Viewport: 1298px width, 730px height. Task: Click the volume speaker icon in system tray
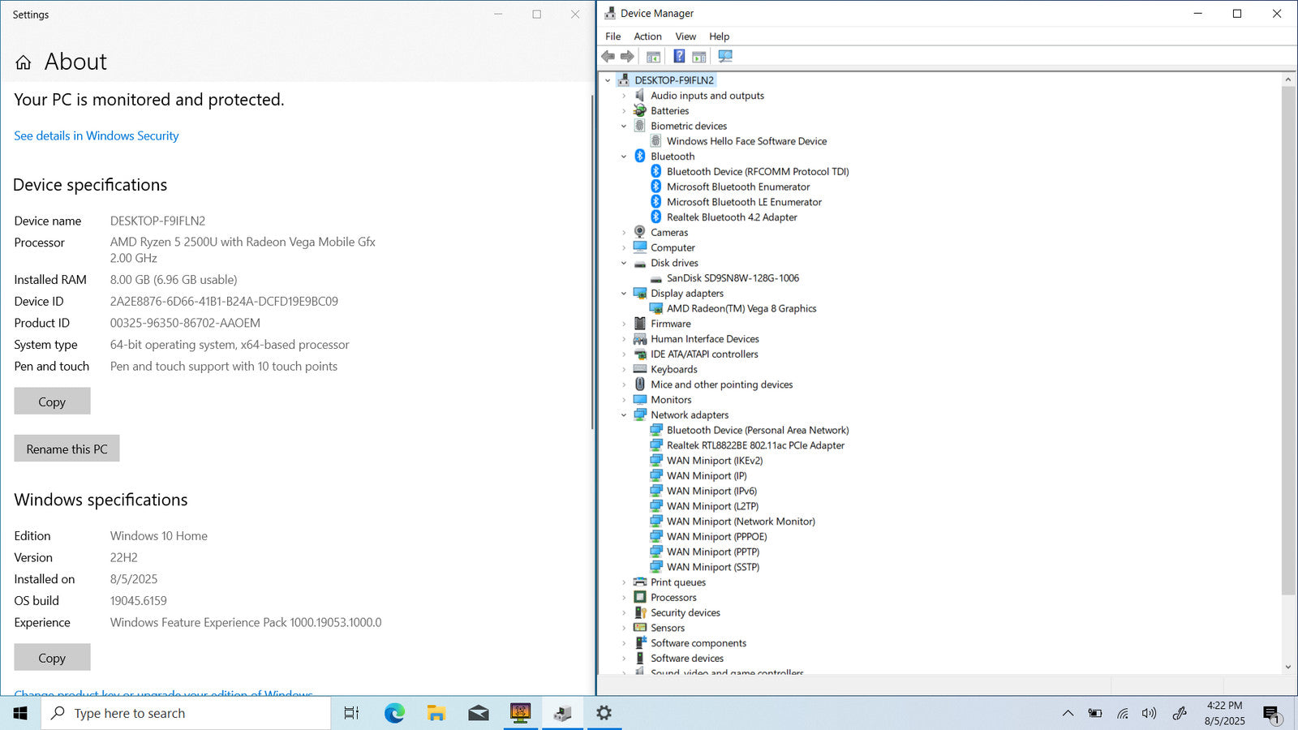click(1149, 714)
